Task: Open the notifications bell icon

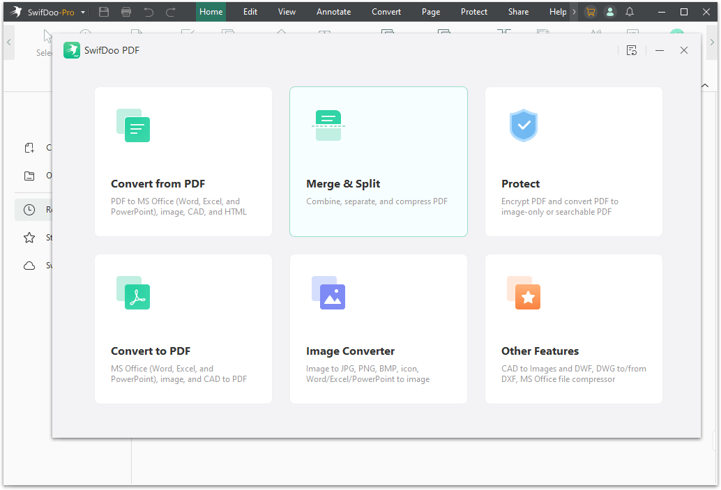Action: tap(630, 11)
